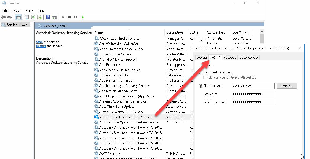Switch to the Dependencies tab
310x159 pixels.
[249, 58]
